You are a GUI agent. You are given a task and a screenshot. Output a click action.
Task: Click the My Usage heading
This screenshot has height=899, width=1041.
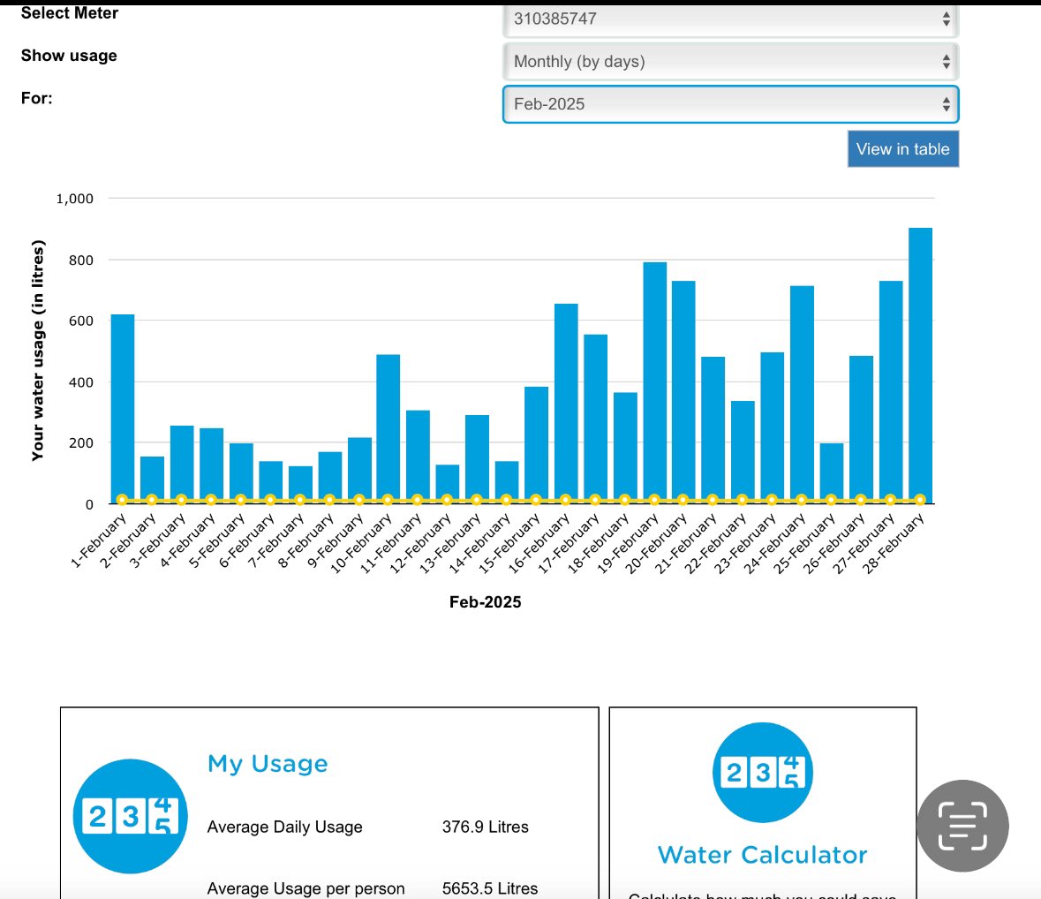(268, 764)
